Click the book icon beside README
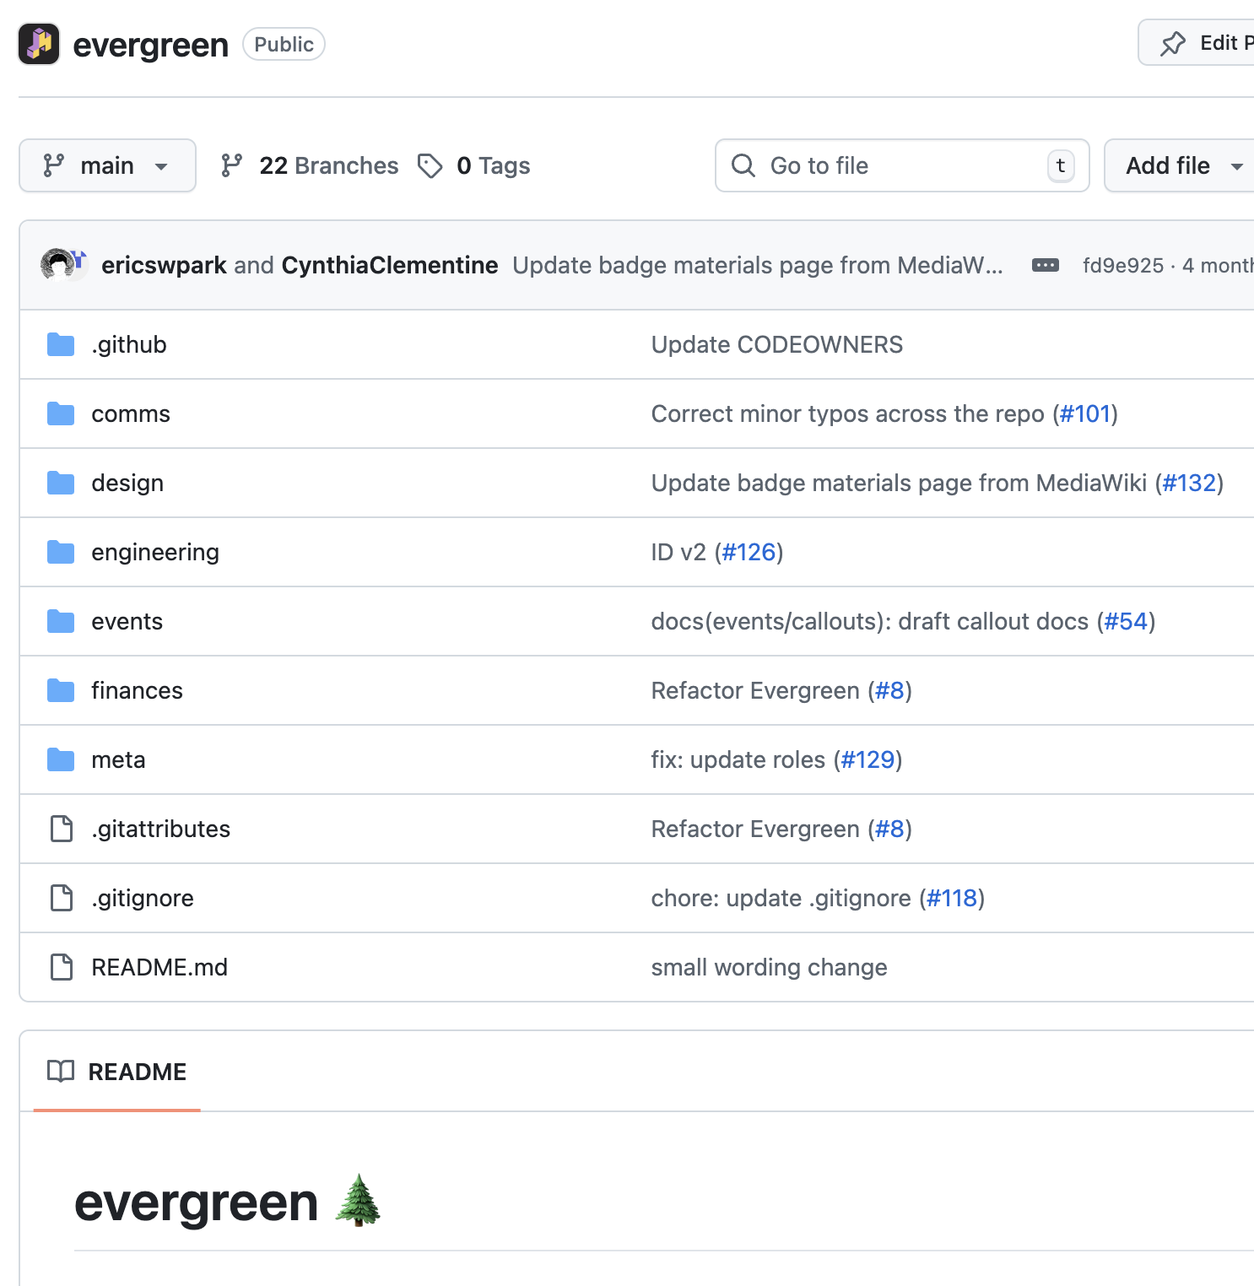Screen dimensions: 1254x1286 click(x=61, y=1072)
